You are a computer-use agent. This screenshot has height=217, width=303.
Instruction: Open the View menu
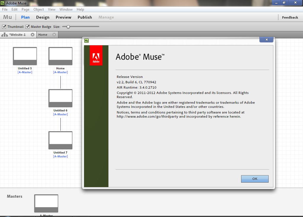point(52,9)
